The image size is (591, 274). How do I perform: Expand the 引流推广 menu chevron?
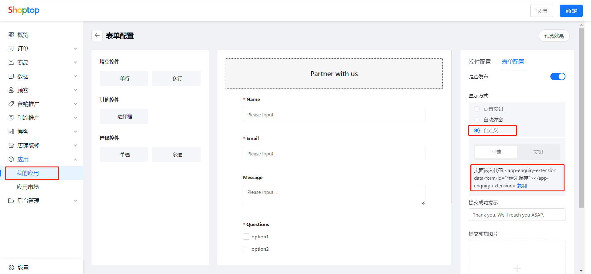pos(75,118)
